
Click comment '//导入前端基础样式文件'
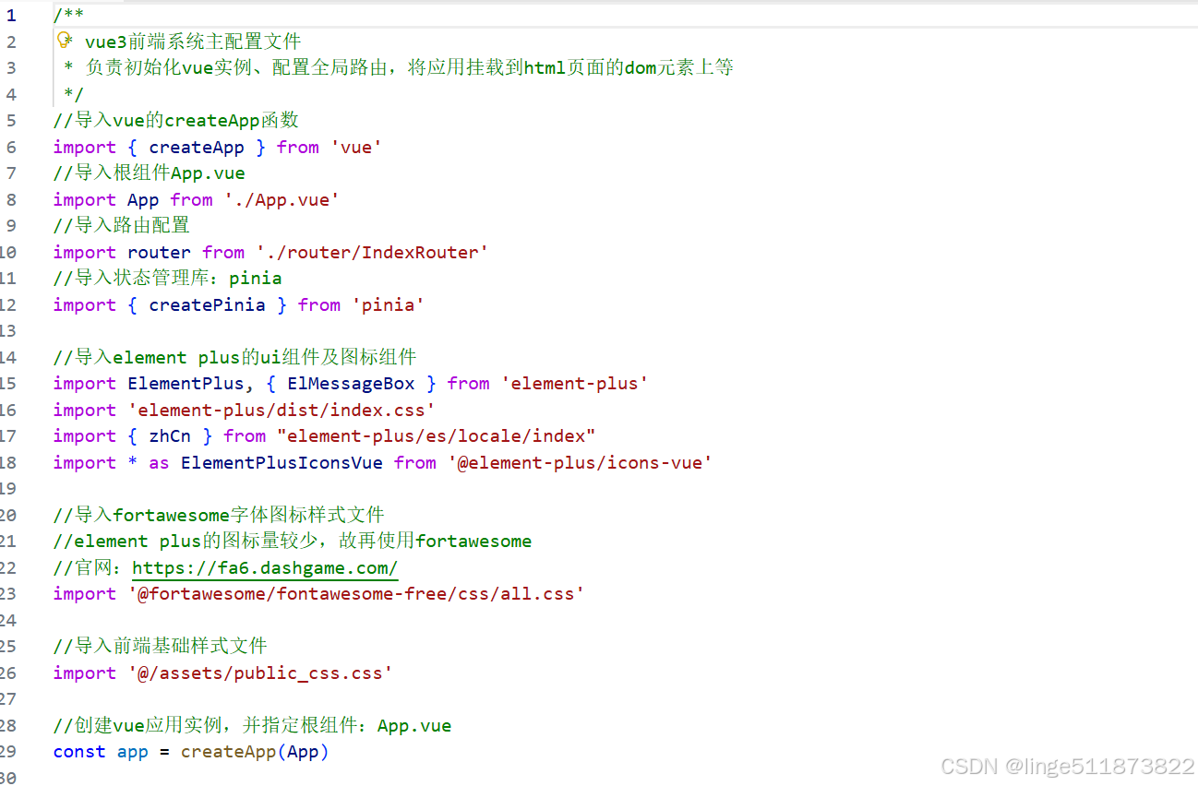pos(161,646)
